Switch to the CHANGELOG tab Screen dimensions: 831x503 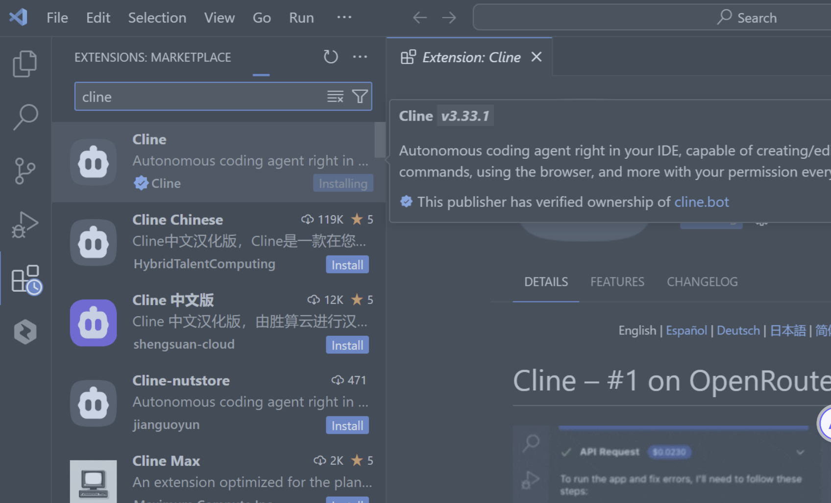[x=702, y=282]
